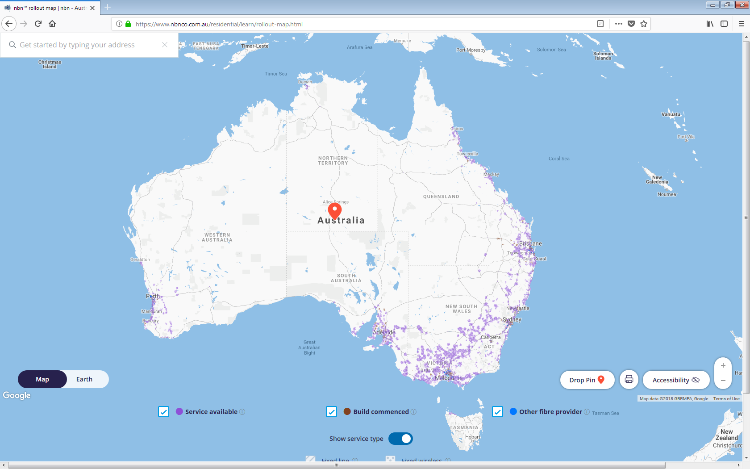Click the print map icon button

(629, 380)
